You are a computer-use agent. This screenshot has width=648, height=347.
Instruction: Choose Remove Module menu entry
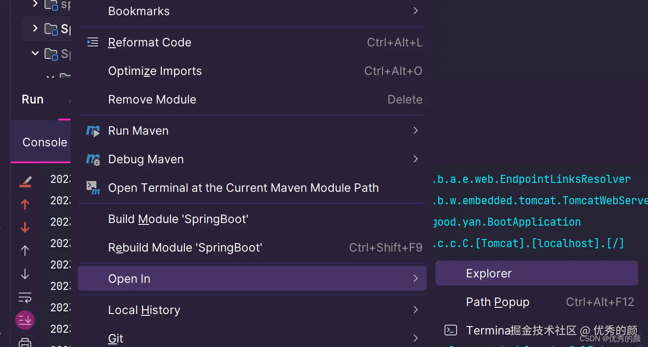click(152, 99)
